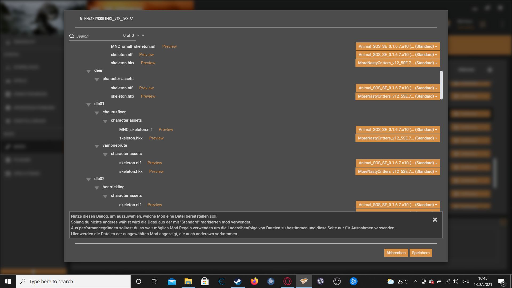Open Battle.net from the taskbar
This screenshot has width=512, height=288.
[354, 281]
